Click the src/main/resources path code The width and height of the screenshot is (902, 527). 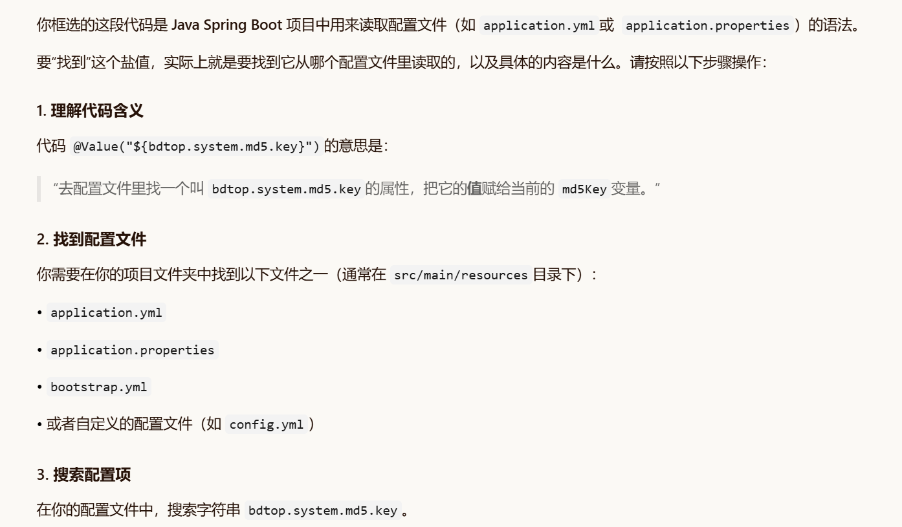pos(461,275)
